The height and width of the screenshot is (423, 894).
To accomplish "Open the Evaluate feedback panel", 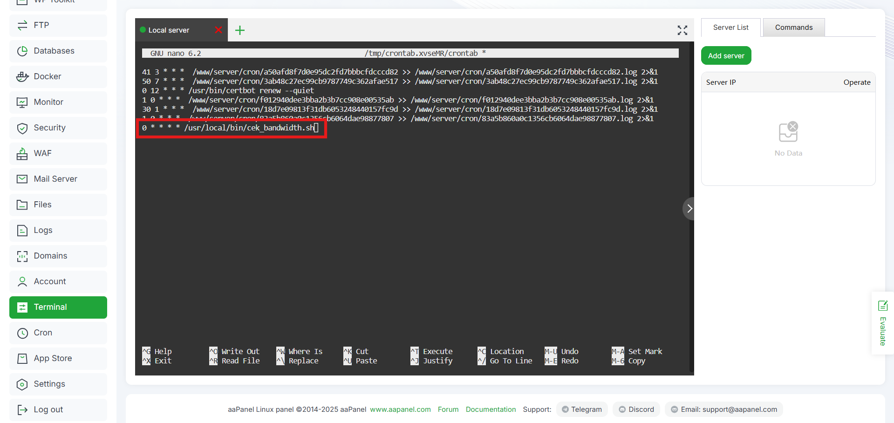I will click(882, 323).
